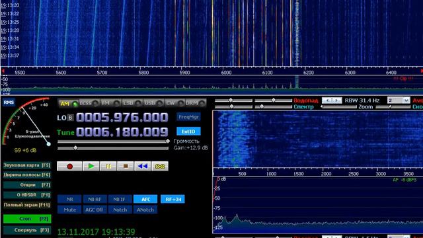Click the ExtIO button

[188, 132]
